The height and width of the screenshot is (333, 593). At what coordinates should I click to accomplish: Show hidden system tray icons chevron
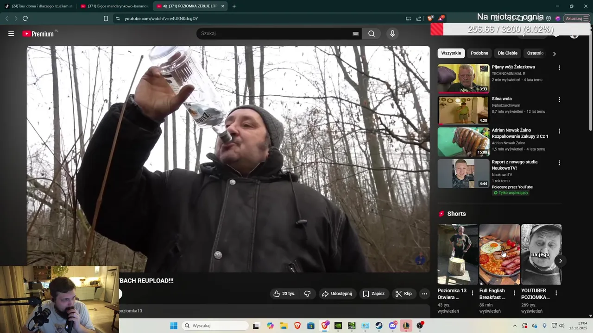click(514, 326)
